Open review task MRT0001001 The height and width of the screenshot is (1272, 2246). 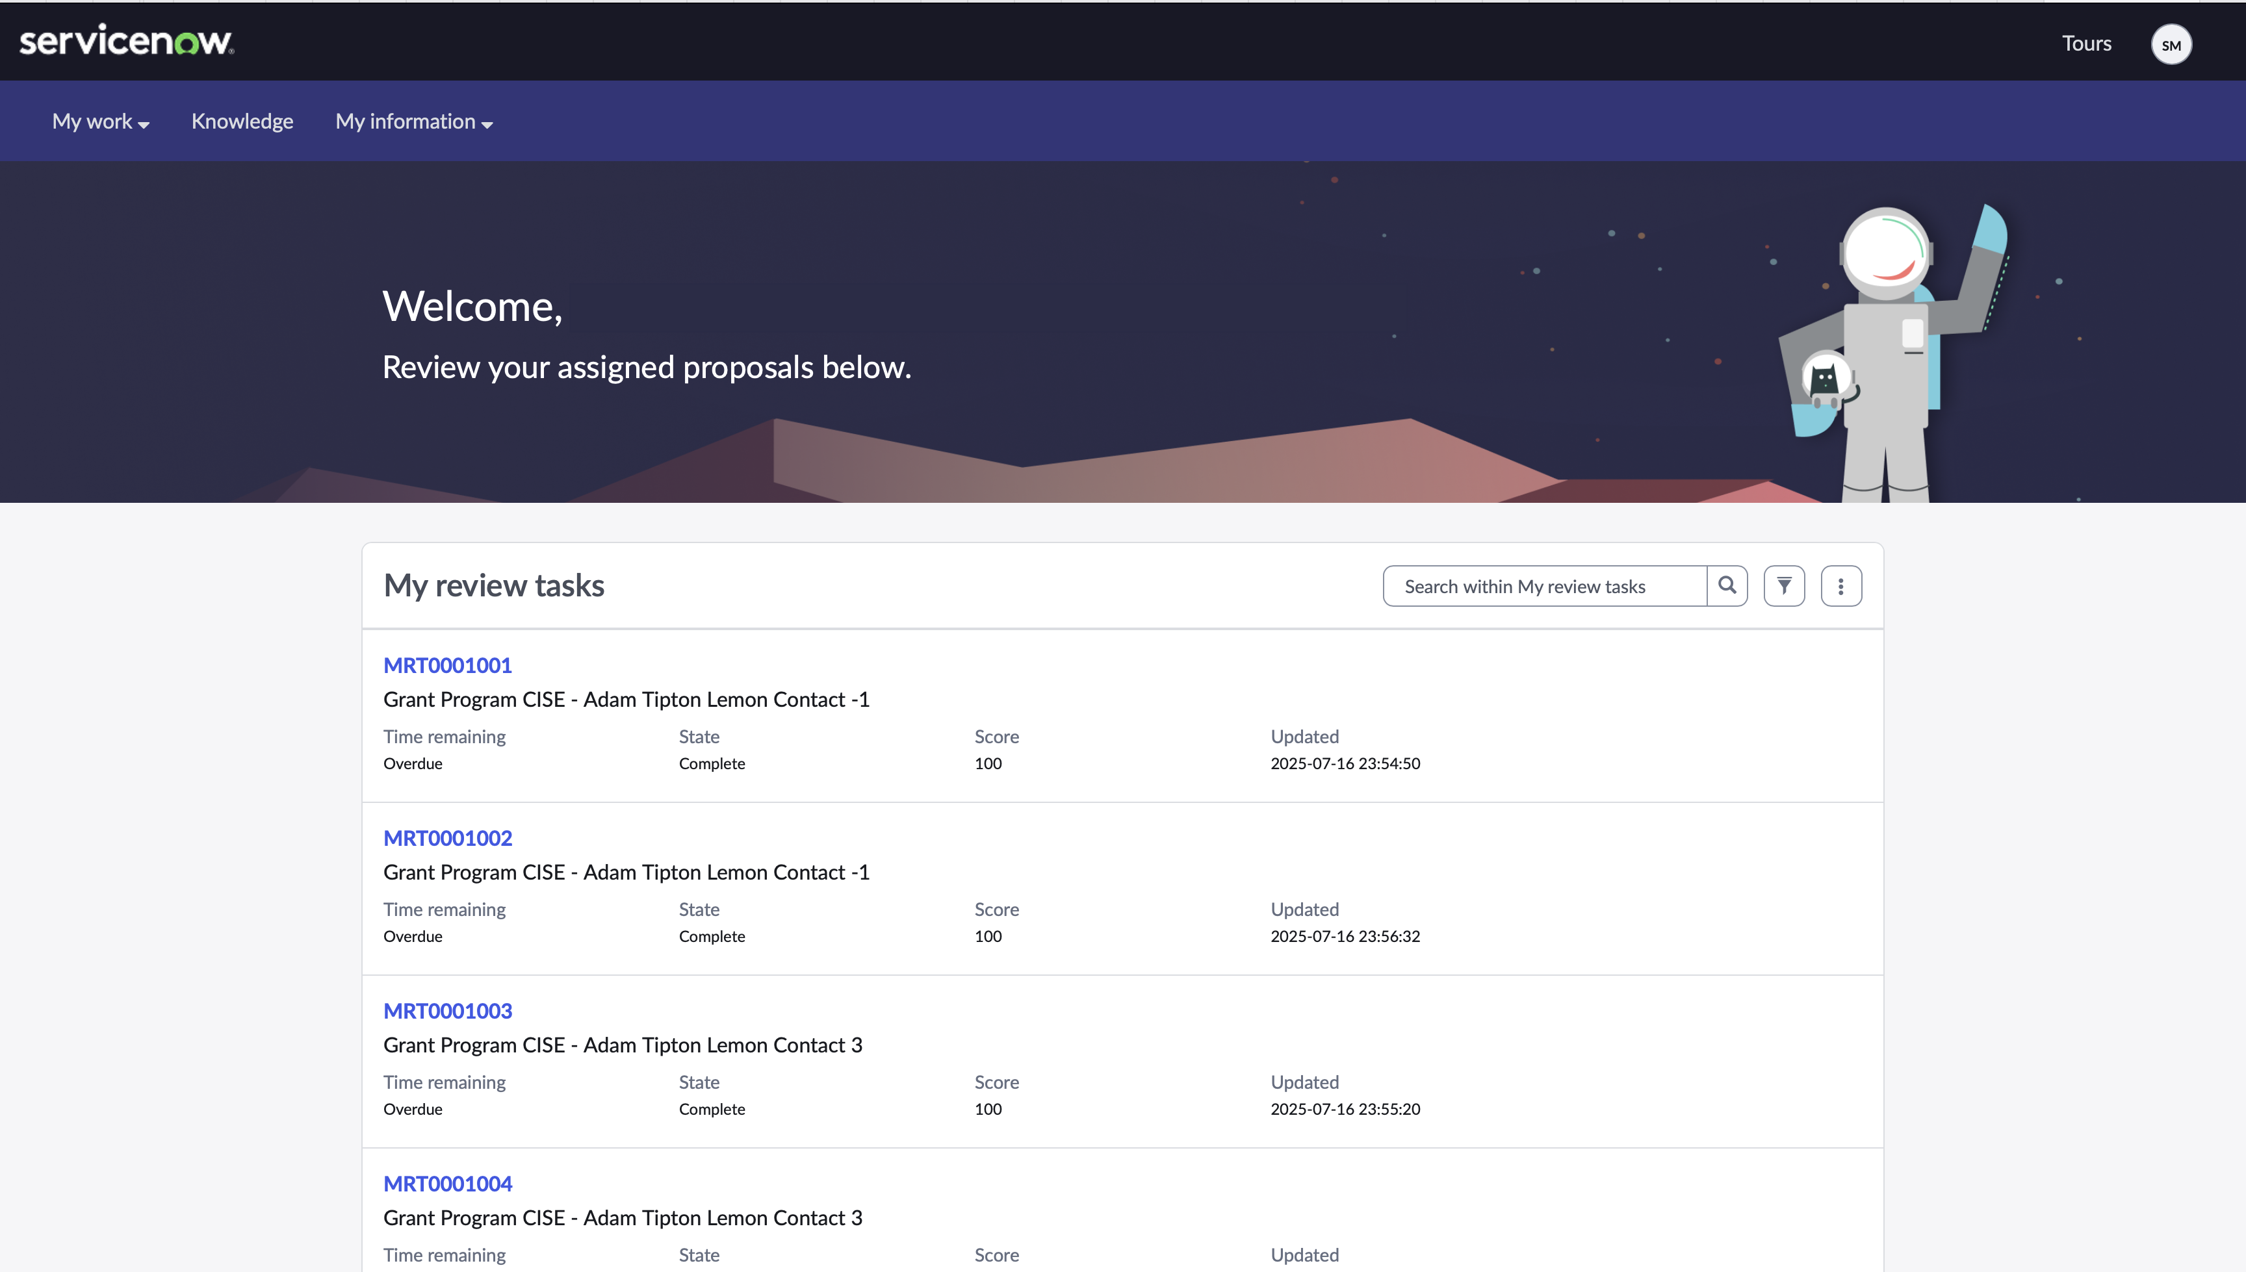click(x=448, y=665)
